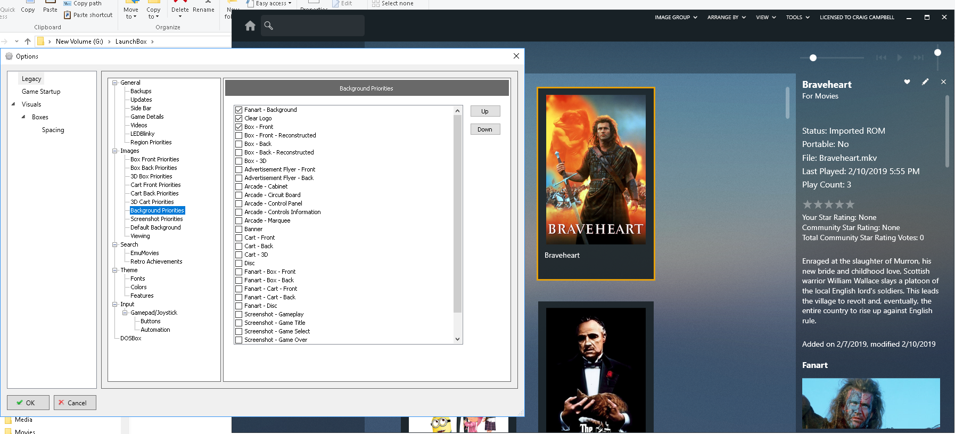The image size is (955, 434).
Task: Toggle Fanart - Background checkbox
Action: (x=239, y=110)
